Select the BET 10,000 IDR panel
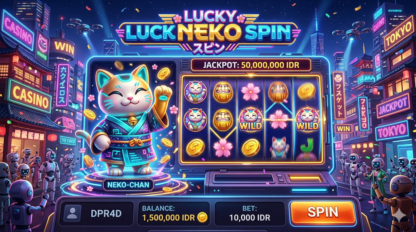The image size is (416, 232). coord(250,214)
